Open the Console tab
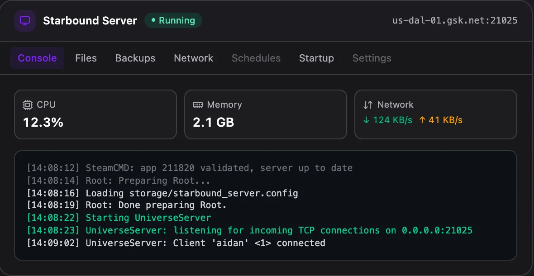The width and height of the screenshot is (534, 276). pyautogui.click(x=37, y=58)
